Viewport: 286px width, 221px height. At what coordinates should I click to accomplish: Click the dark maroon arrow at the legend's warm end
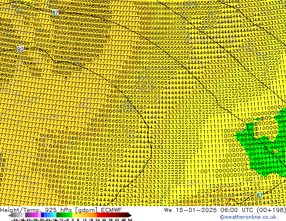point(129,215)
